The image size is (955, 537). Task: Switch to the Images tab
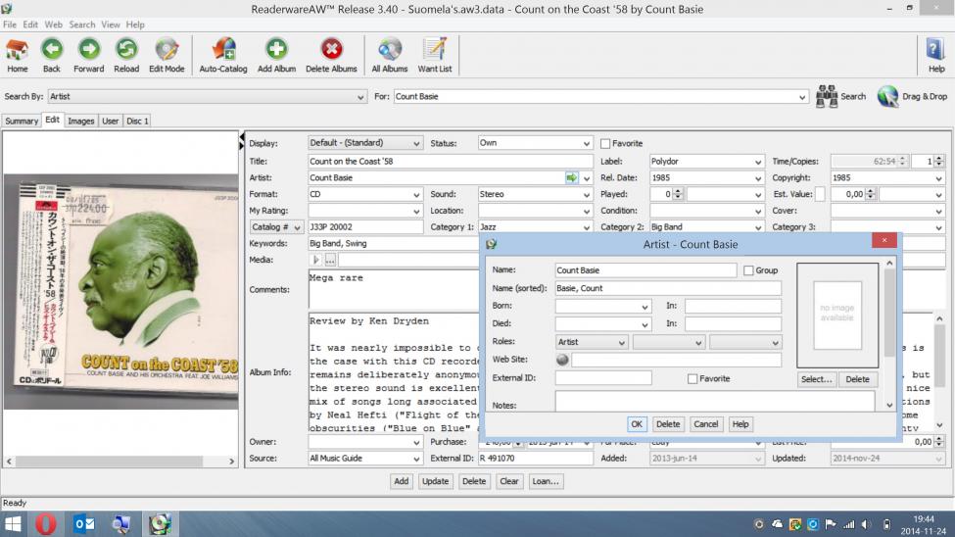tap(81, 122)
